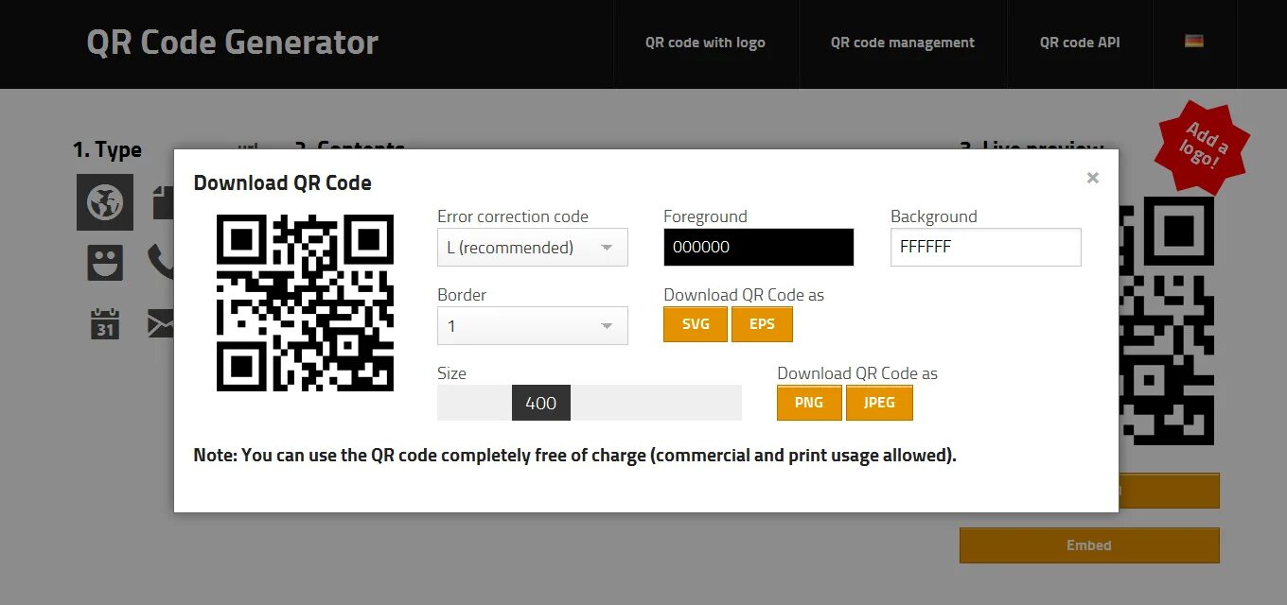Click the German flag language icon
Viewport: 1287px width, 605px height.
click(1194, 42)
